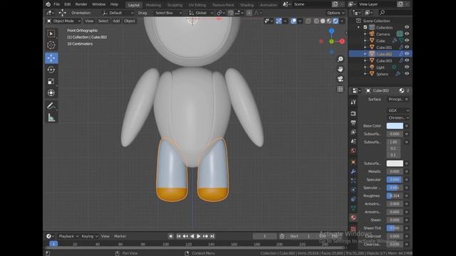Open the Global transform orientation dropdown
The image size is (456, 256).
pyautogui.click(x=201, y=13)
